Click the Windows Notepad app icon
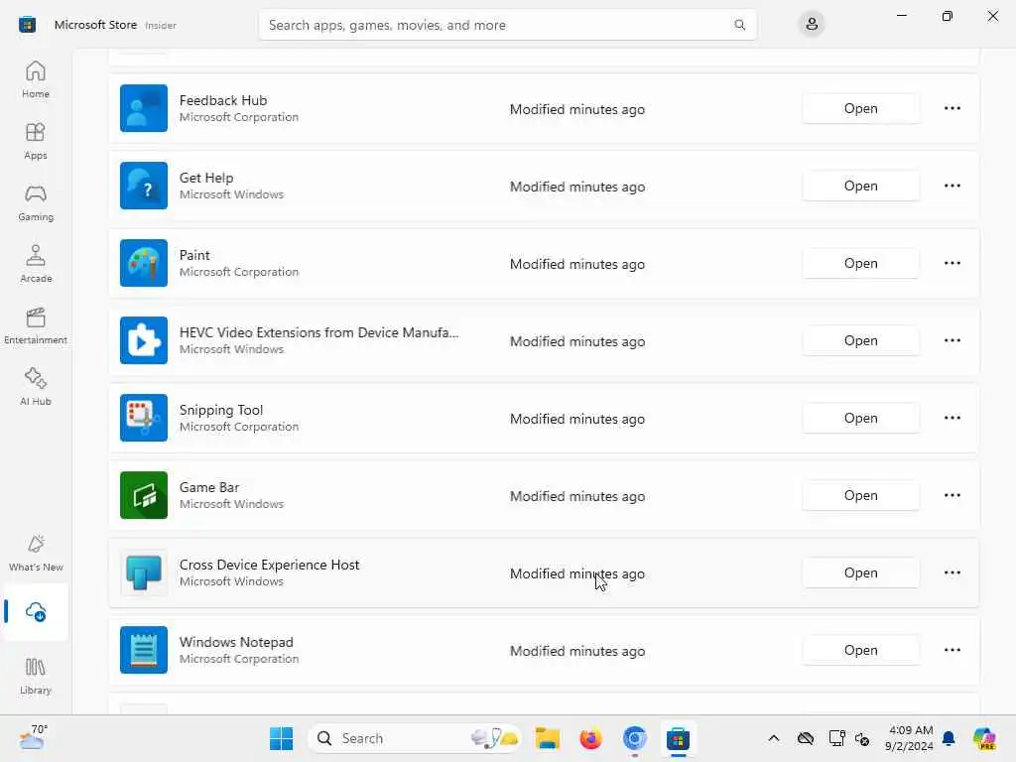 click(144, 650)
